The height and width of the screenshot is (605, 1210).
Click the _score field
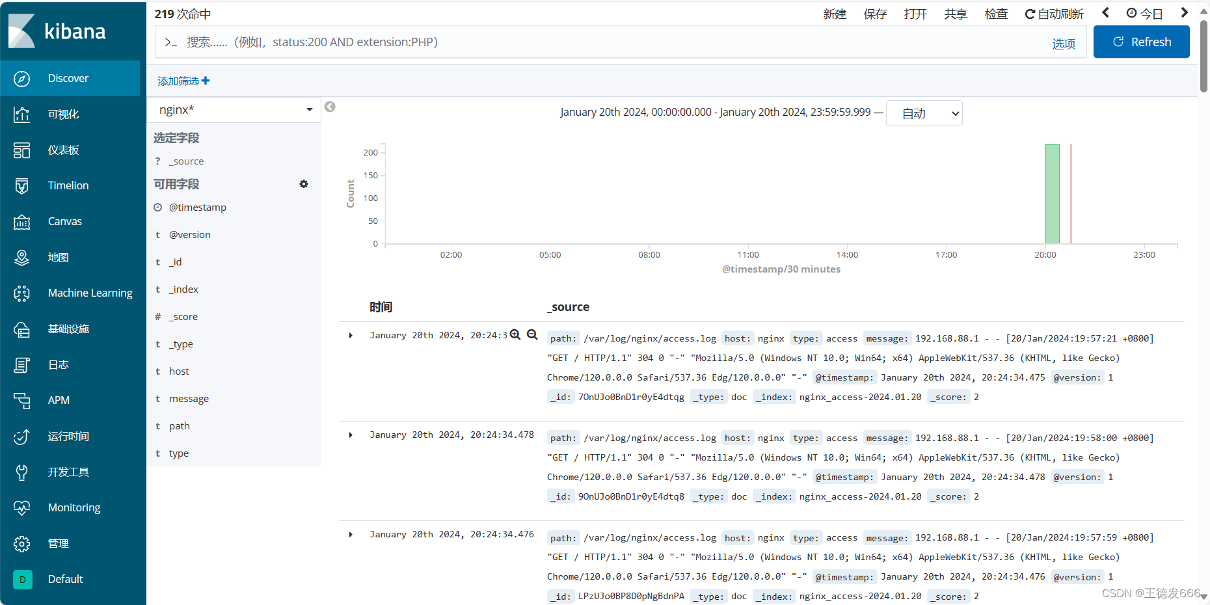(183, 317)
